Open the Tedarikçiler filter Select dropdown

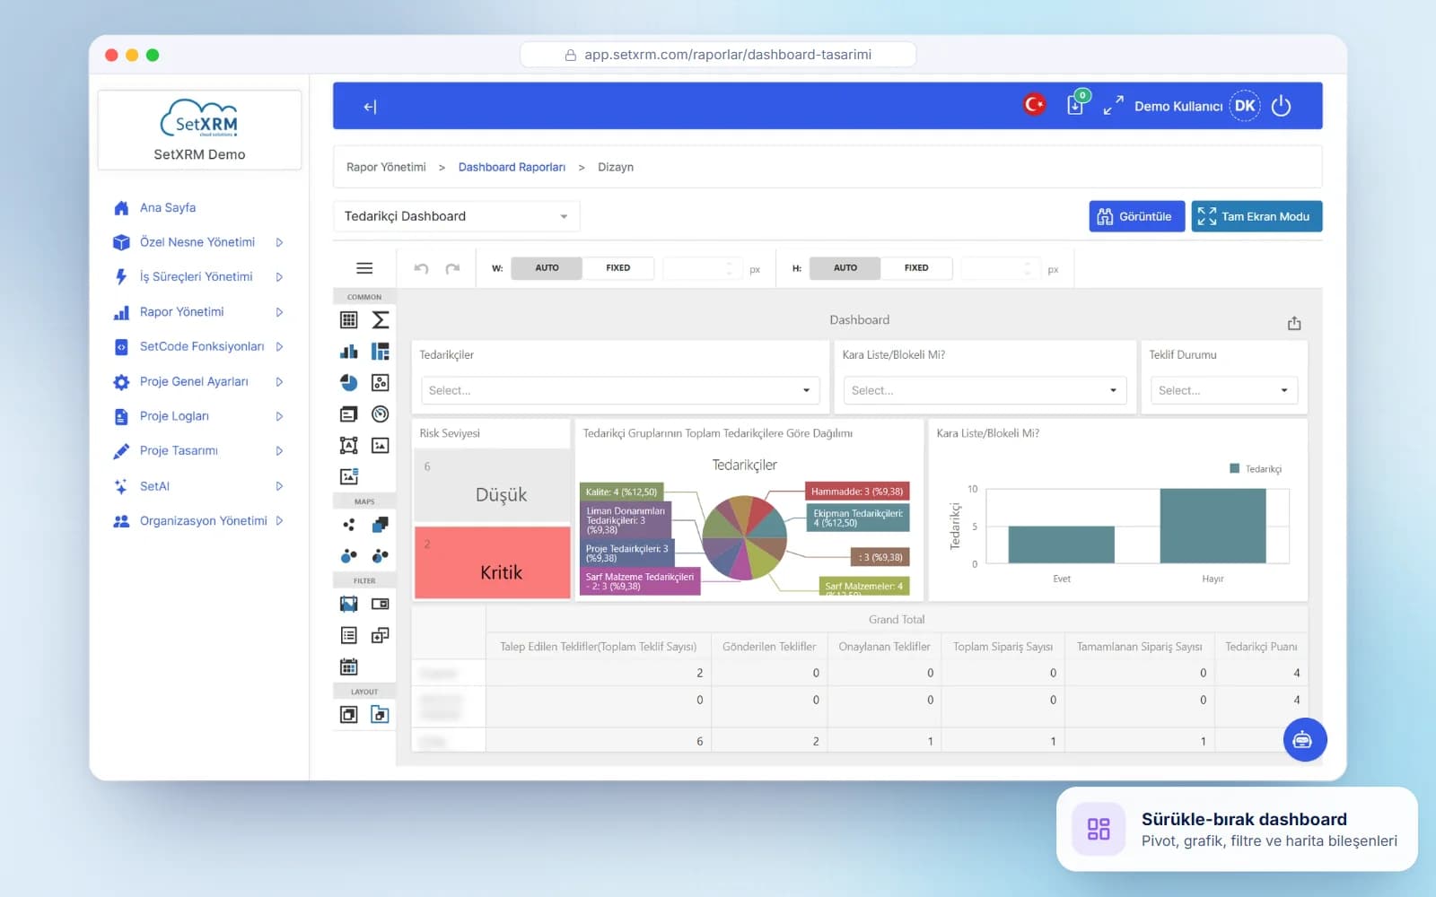(620, 390)
